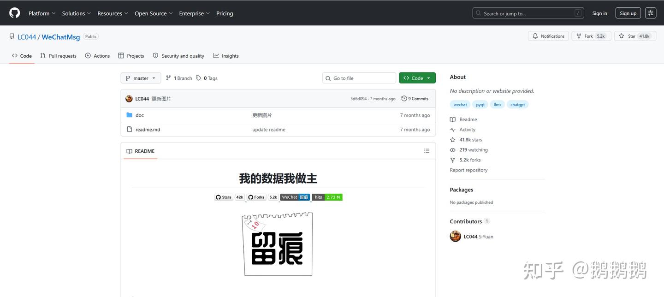Select the README tab
This screenshot has height=297, width=664.
point(141,151)
